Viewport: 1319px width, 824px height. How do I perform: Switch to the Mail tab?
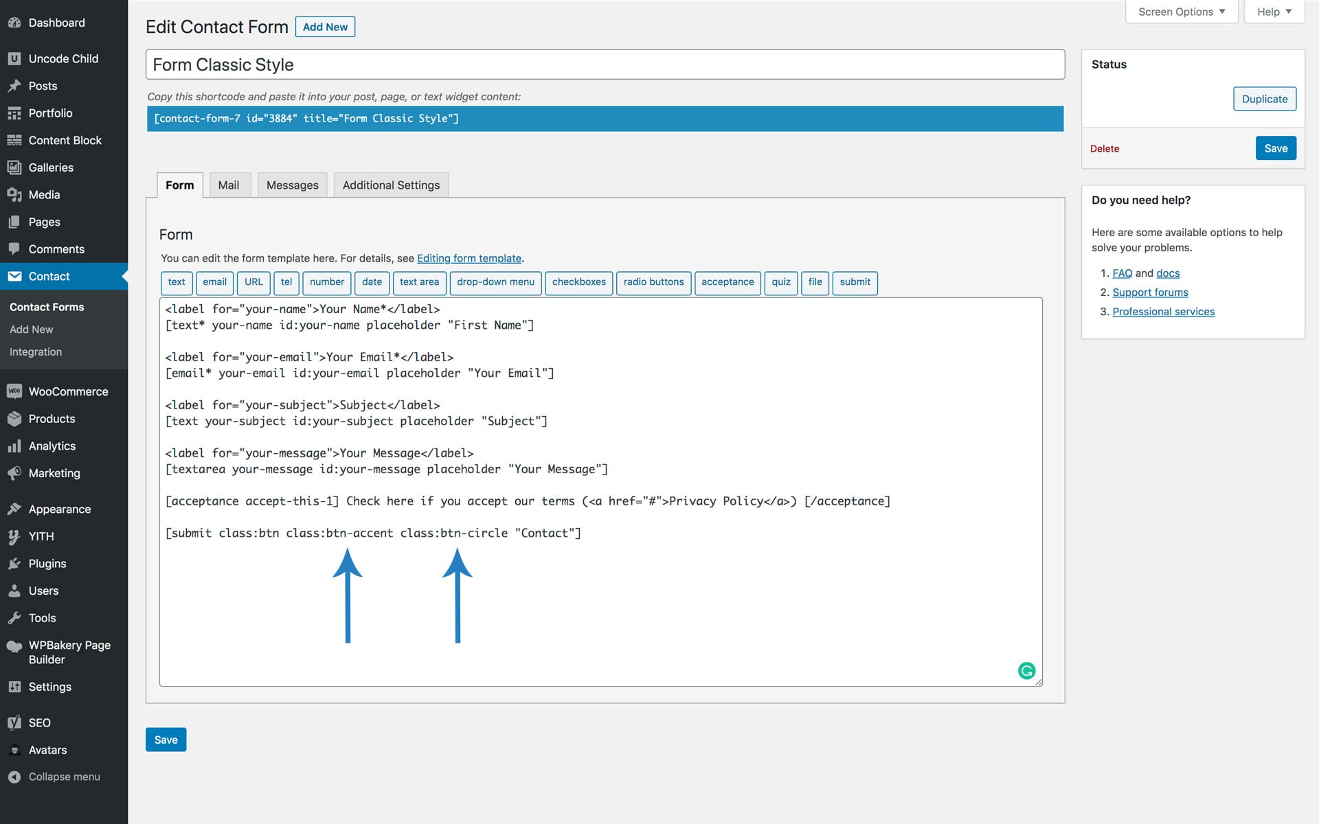[228, 185]
